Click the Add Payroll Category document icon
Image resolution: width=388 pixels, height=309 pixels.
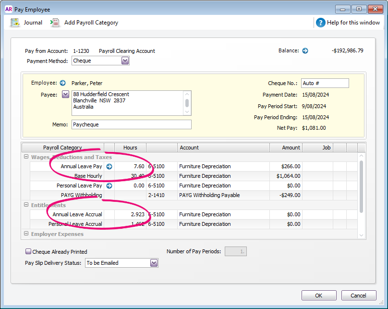point(55,23)
